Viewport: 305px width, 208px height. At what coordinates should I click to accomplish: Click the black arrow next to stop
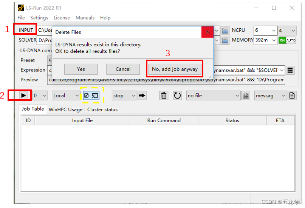point(142,96)
